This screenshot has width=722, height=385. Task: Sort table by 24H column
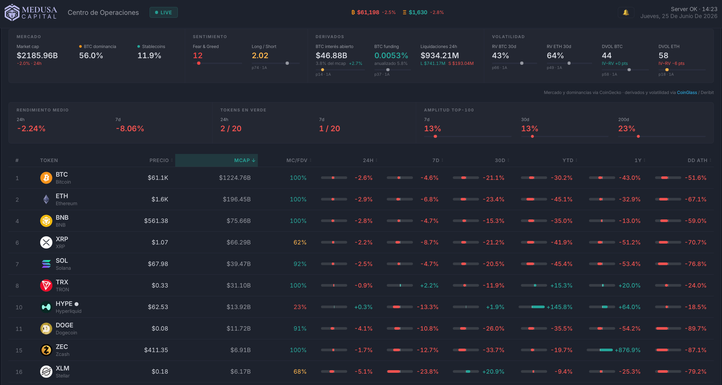(370, 160)
